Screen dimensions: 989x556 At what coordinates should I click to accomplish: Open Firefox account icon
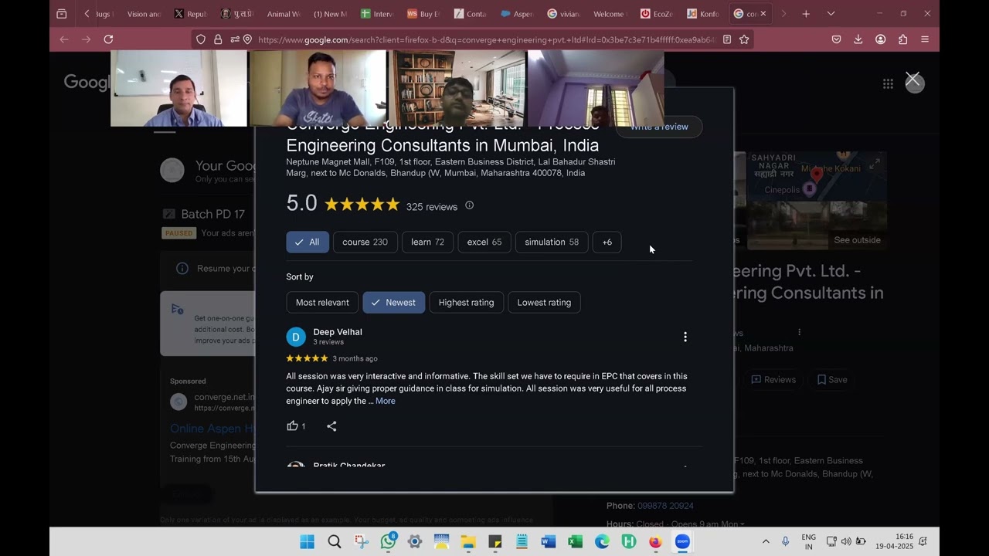(x=881, y=39)
